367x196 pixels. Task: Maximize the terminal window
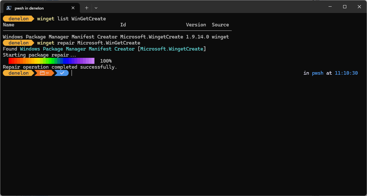344,7
